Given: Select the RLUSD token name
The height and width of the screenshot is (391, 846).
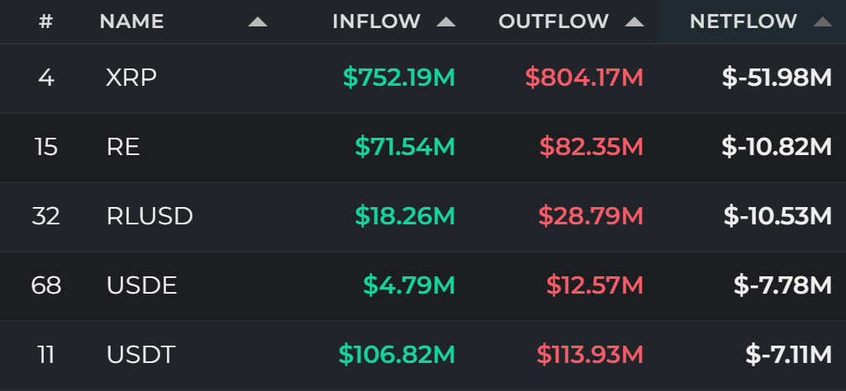Looking at the screenshot, I should pyautogui.click(x=150, y=216).
